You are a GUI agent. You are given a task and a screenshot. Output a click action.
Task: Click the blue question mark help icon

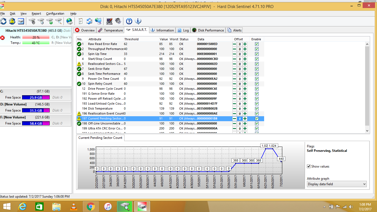click(x=129, y=21)
